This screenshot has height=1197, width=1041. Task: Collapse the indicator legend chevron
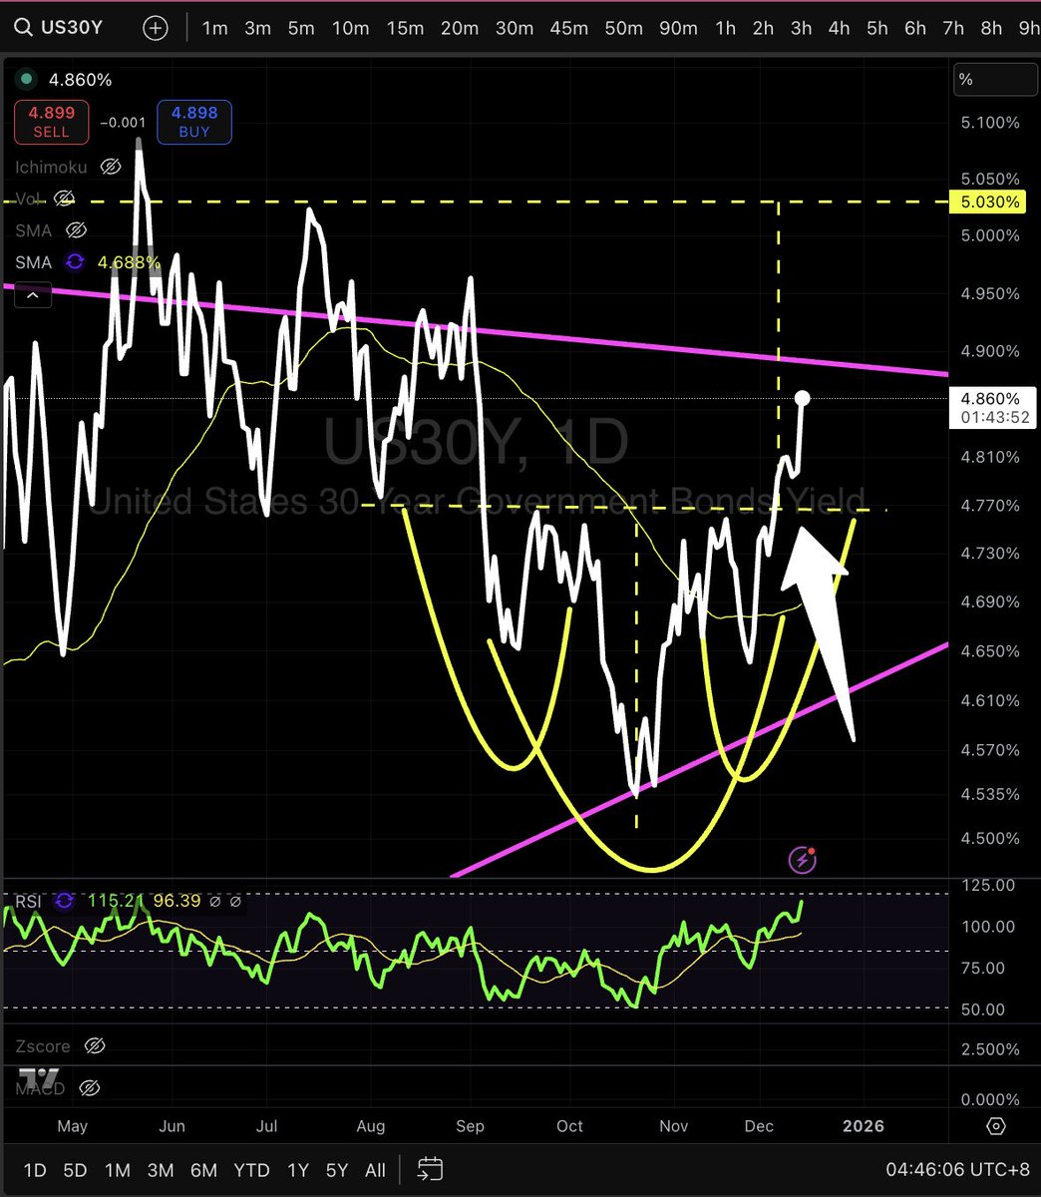[33, 295]
